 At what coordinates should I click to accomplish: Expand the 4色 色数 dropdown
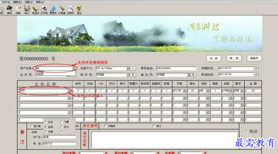207,91
